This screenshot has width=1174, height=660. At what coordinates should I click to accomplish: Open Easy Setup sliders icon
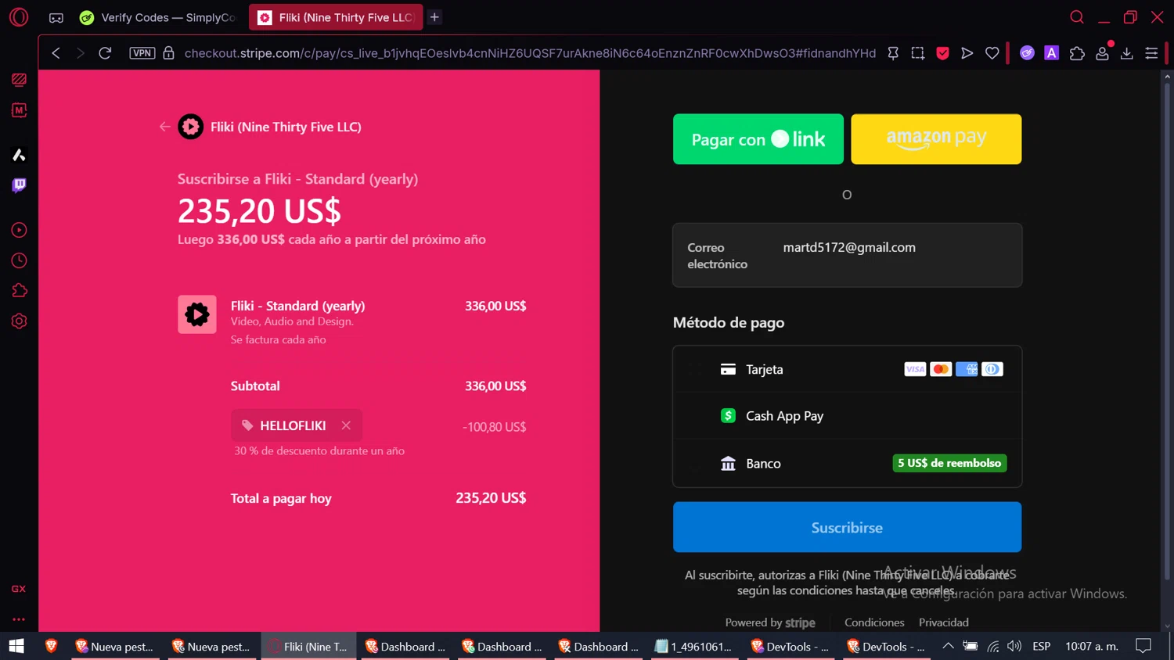[1151, 53]
